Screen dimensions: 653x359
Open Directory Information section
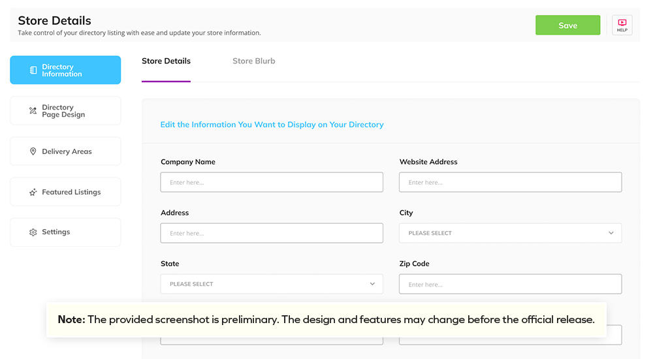(65, 70)
